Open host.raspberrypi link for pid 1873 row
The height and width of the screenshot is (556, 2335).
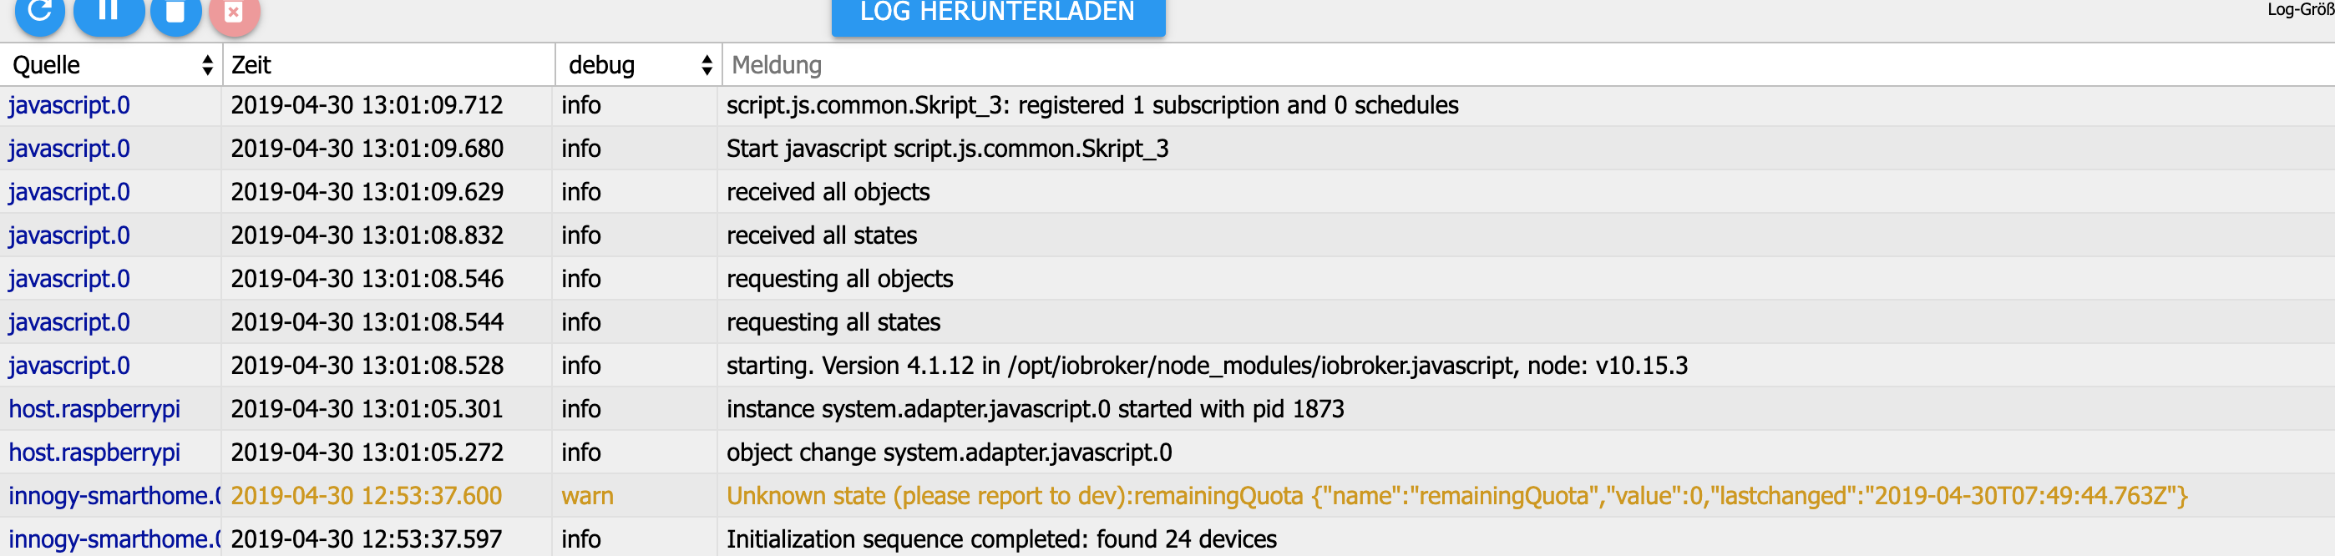(94, 409)
